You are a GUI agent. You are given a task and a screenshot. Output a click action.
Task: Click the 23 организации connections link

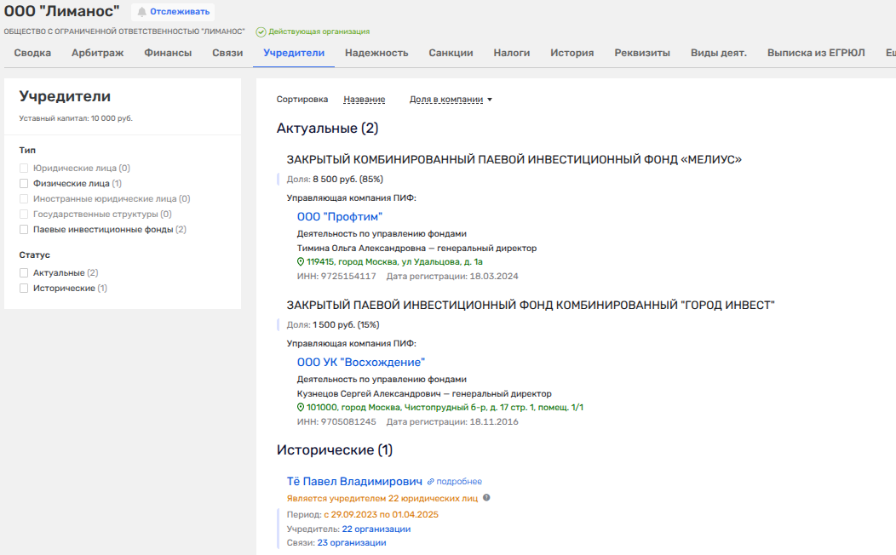pos(351,542)
